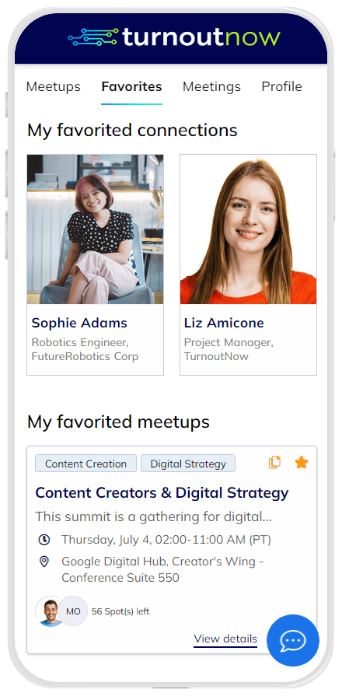Click the MO attendee initials avatar
The width and height of the screenshot is (342, 700).
click(73, 611)
